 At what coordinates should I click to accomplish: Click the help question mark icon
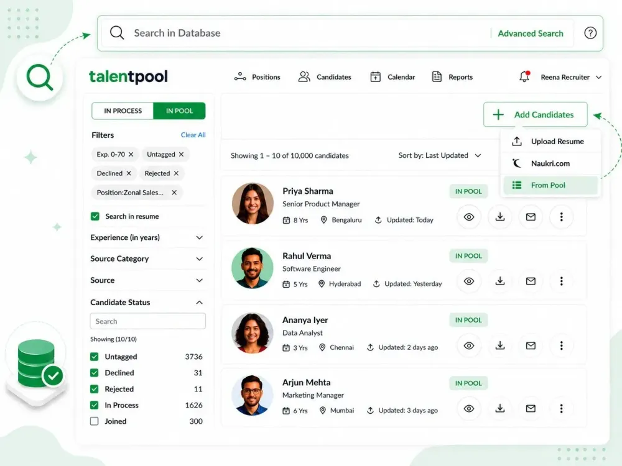(590, 33)
